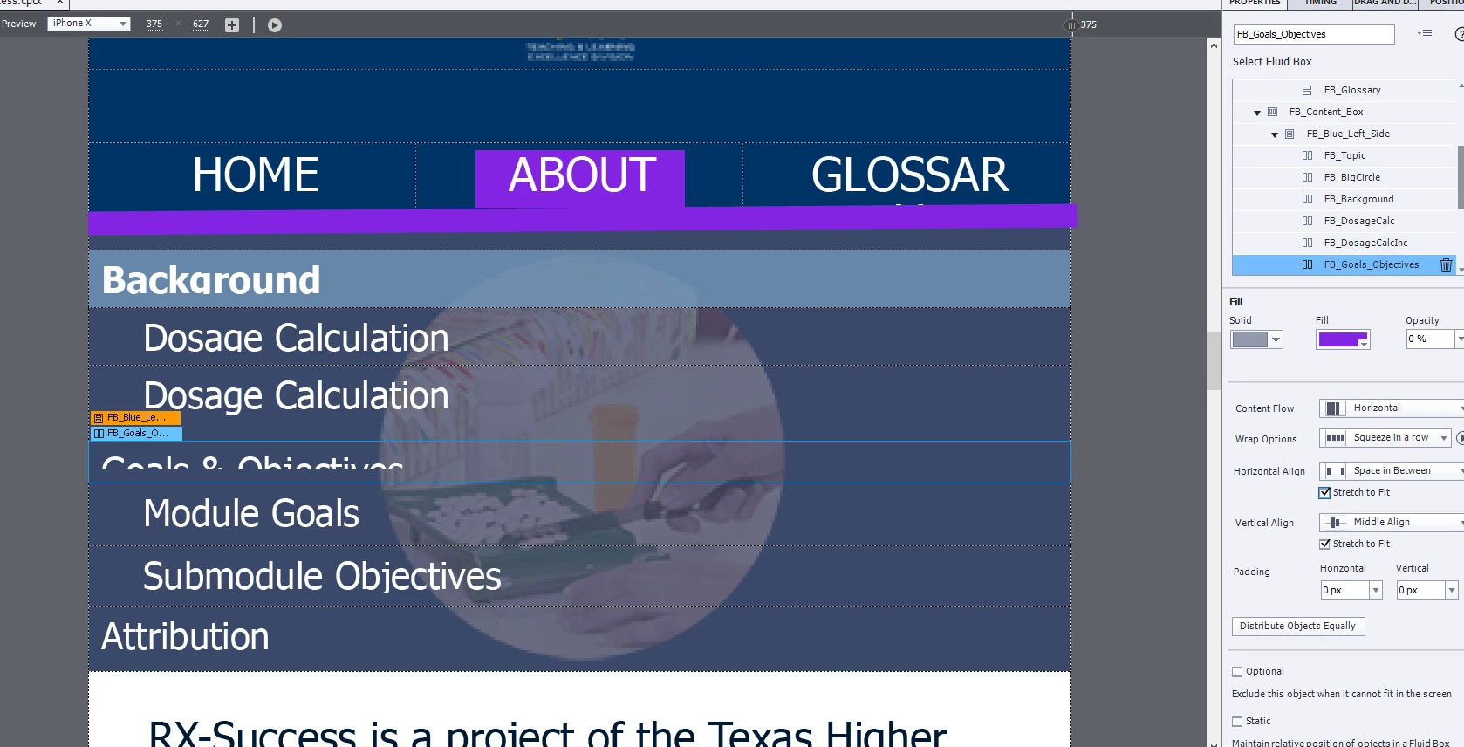Screen dimensions: 1464x747
Task: Select the Background heading on stage
Action: click(x=211, y=280)
